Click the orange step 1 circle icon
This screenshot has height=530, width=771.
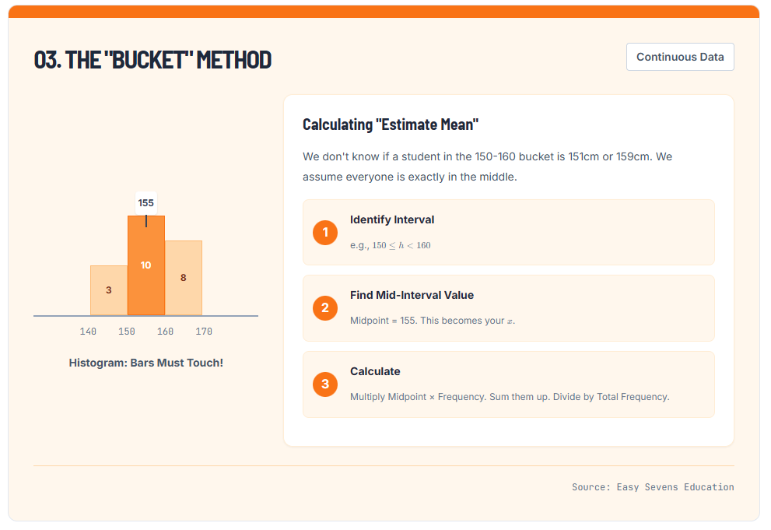pos(325,232)
